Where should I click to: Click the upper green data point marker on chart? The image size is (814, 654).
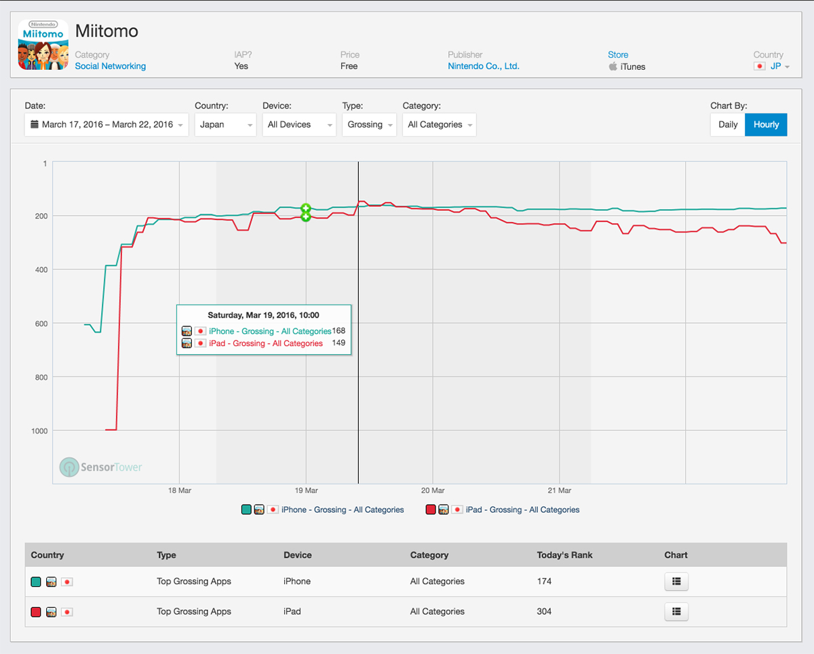pos(306,208)
